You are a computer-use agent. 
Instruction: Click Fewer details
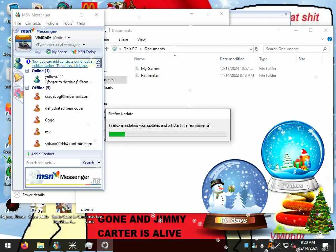29,195
